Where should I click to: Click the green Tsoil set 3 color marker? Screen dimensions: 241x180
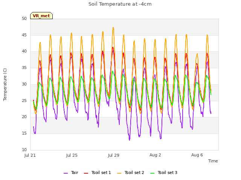pos(152,173)
